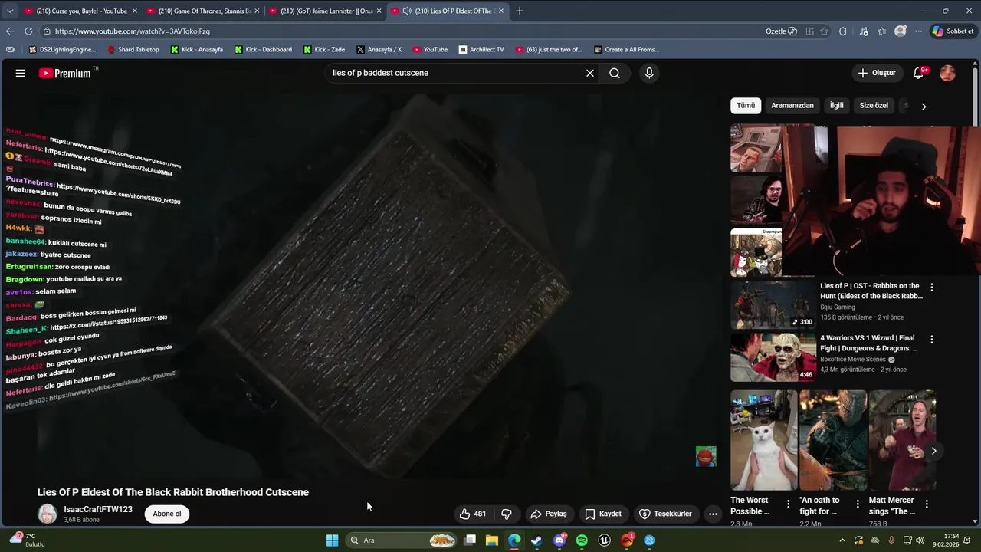
Task: Open a new browser tab
Action: pos(520,11)
